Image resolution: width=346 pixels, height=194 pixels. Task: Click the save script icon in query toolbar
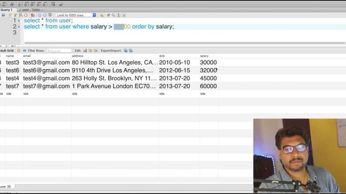(3, 15)
